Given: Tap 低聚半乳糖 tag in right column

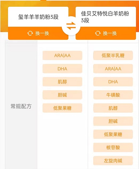Looking at the screenshot, I should pos(113,56).
